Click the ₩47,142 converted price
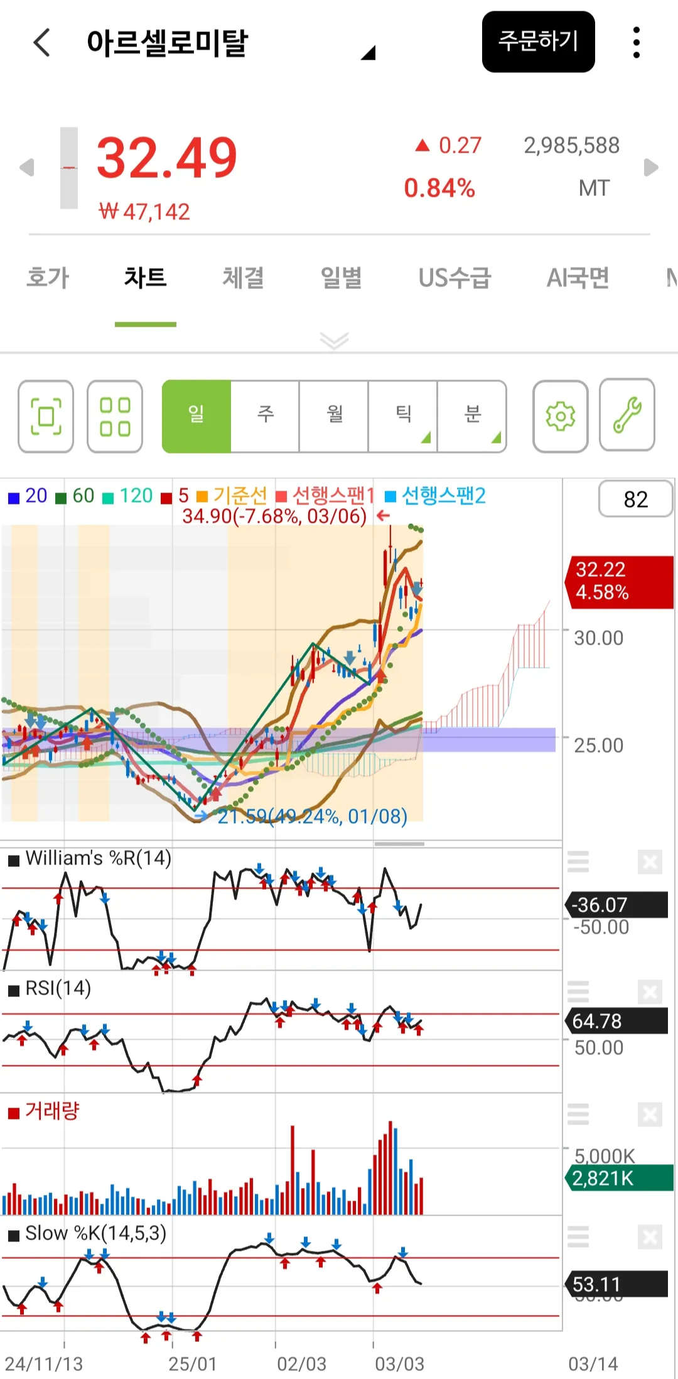The width and height of the screenshot is (678, 1379). [x=144, y=212]
